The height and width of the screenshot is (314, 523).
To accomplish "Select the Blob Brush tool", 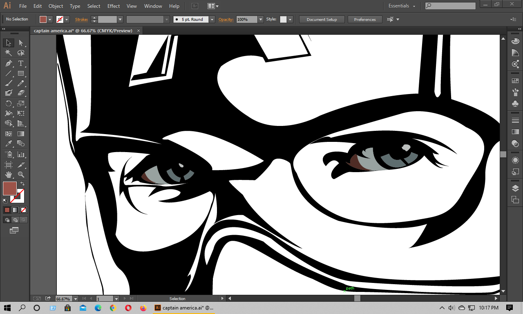I will 9,93.
